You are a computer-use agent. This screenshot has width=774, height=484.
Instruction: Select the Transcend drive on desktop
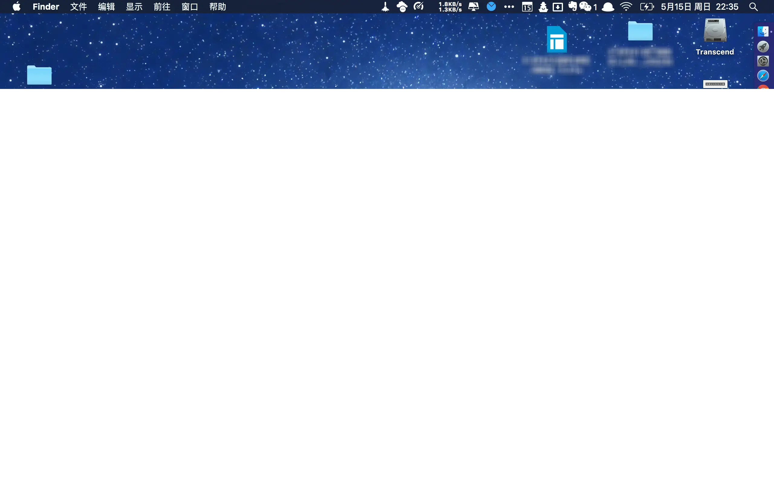(715, 31)
